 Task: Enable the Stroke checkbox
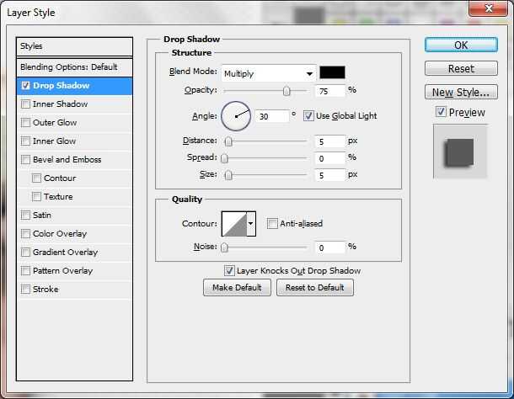click(x=25, y=290)
